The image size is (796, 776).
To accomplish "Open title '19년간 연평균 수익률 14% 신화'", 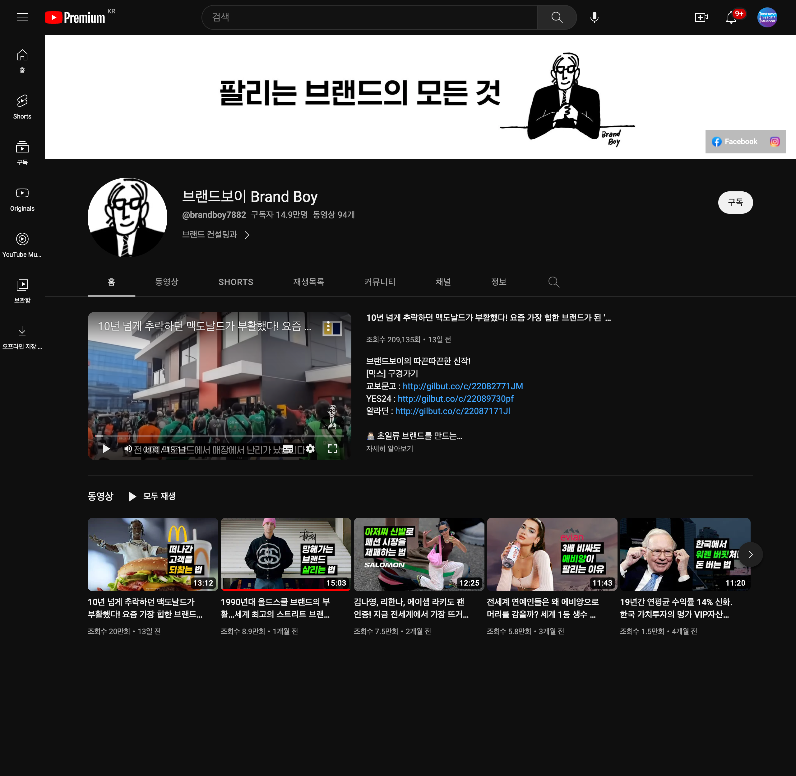I will (676, 608).
